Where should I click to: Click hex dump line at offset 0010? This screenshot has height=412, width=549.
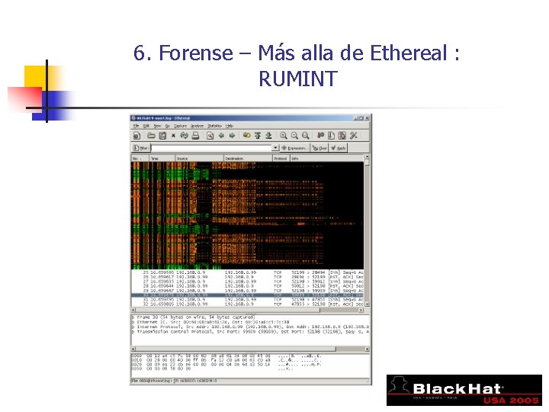[227, 360]
